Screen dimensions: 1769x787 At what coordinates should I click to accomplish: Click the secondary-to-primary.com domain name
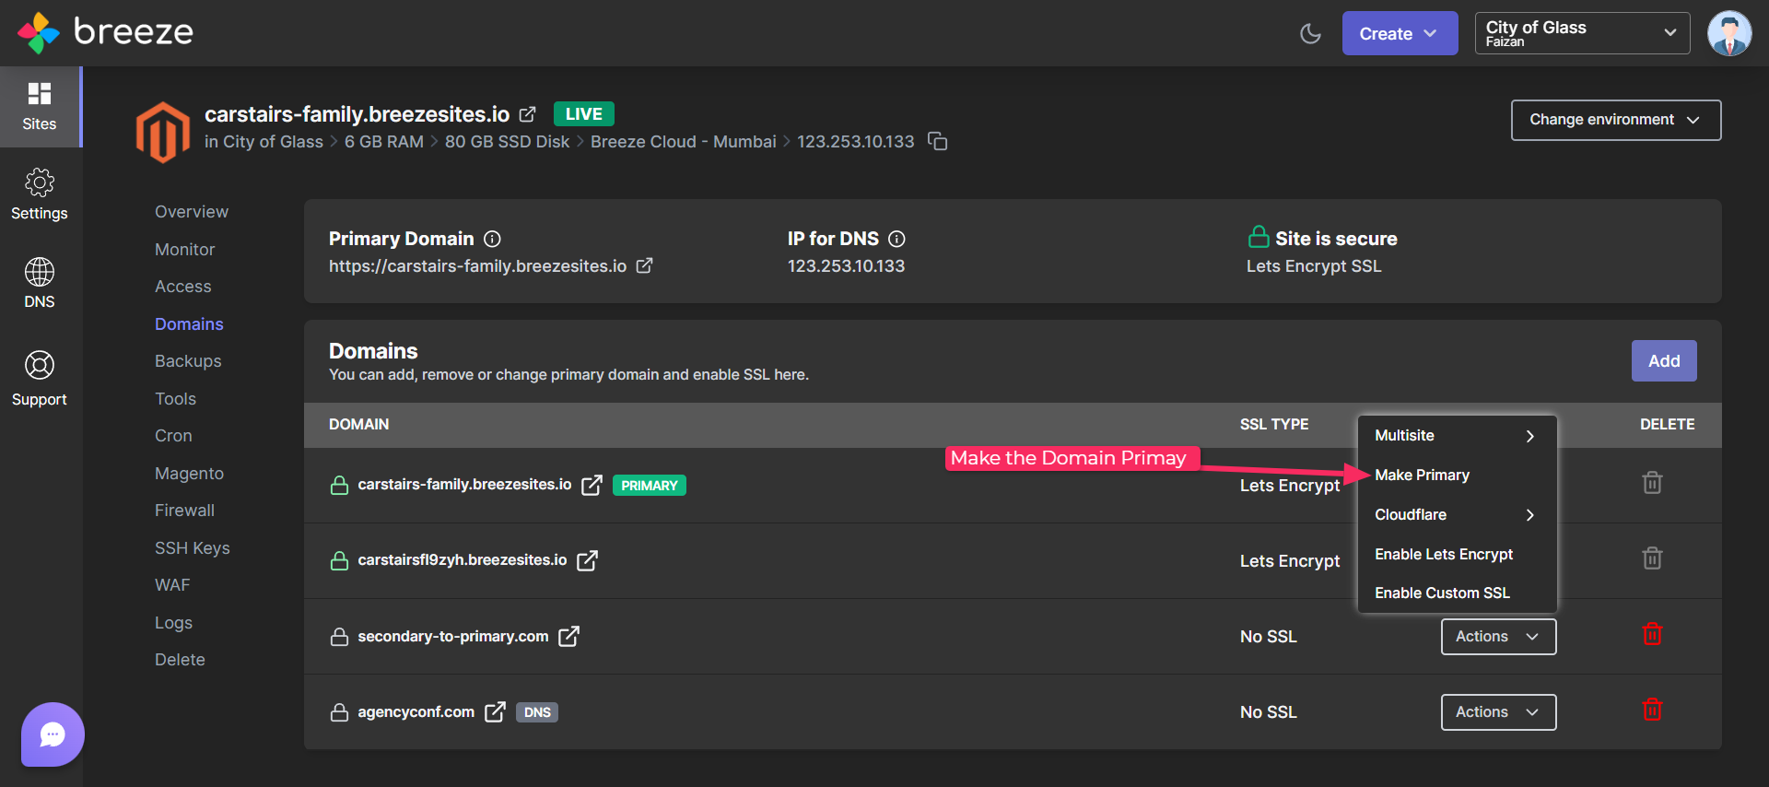[x=452, y=637]
